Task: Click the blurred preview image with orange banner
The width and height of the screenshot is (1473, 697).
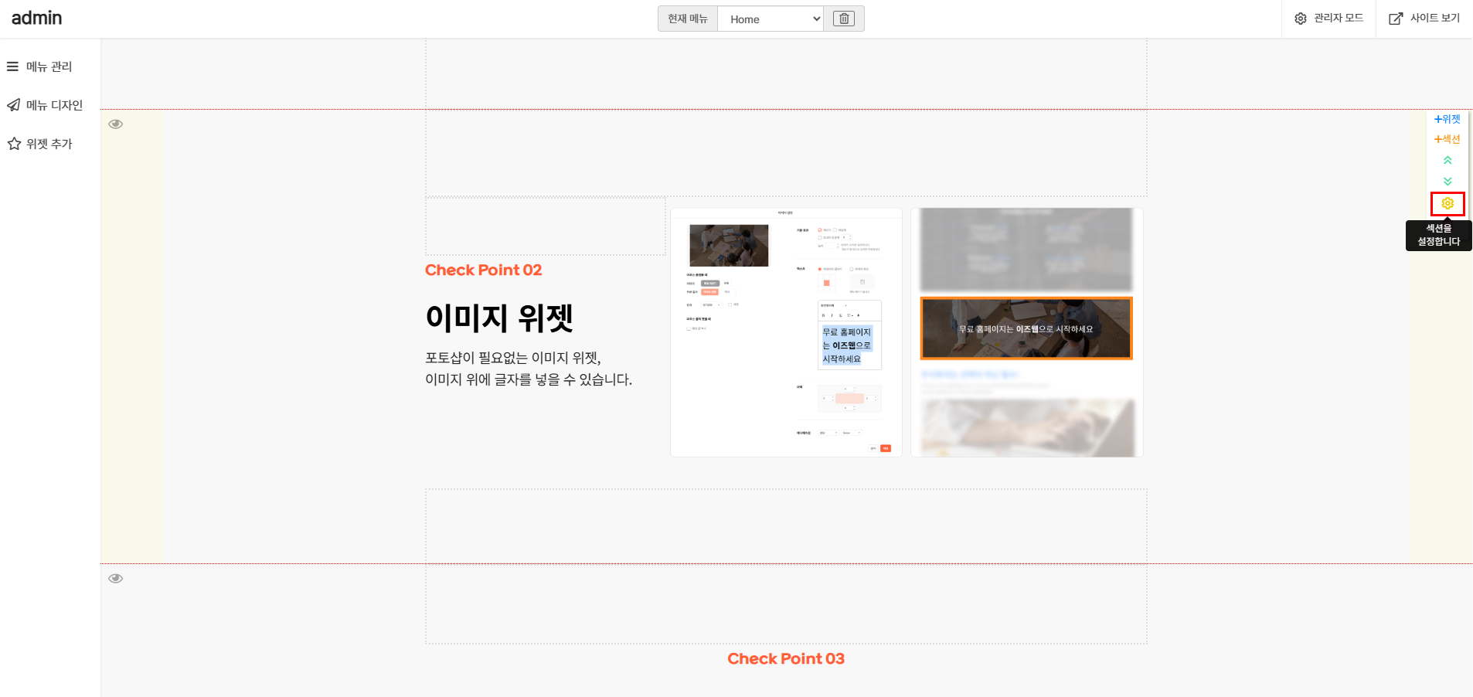Action: (1026, 332)
